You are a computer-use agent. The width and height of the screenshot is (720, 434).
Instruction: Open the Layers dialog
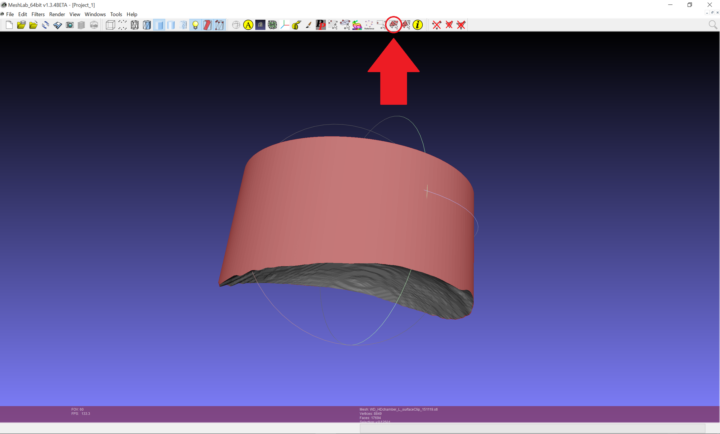[x=81, y=25]
